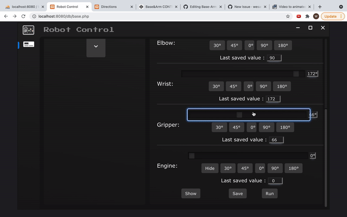The width and height of the screenshot is (347, 217).
Task: Set Wrist to 30°
Action: tap(216, 86)
